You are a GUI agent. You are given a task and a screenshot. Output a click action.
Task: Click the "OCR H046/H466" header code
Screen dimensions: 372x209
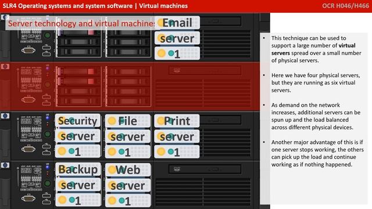[345, 6]
